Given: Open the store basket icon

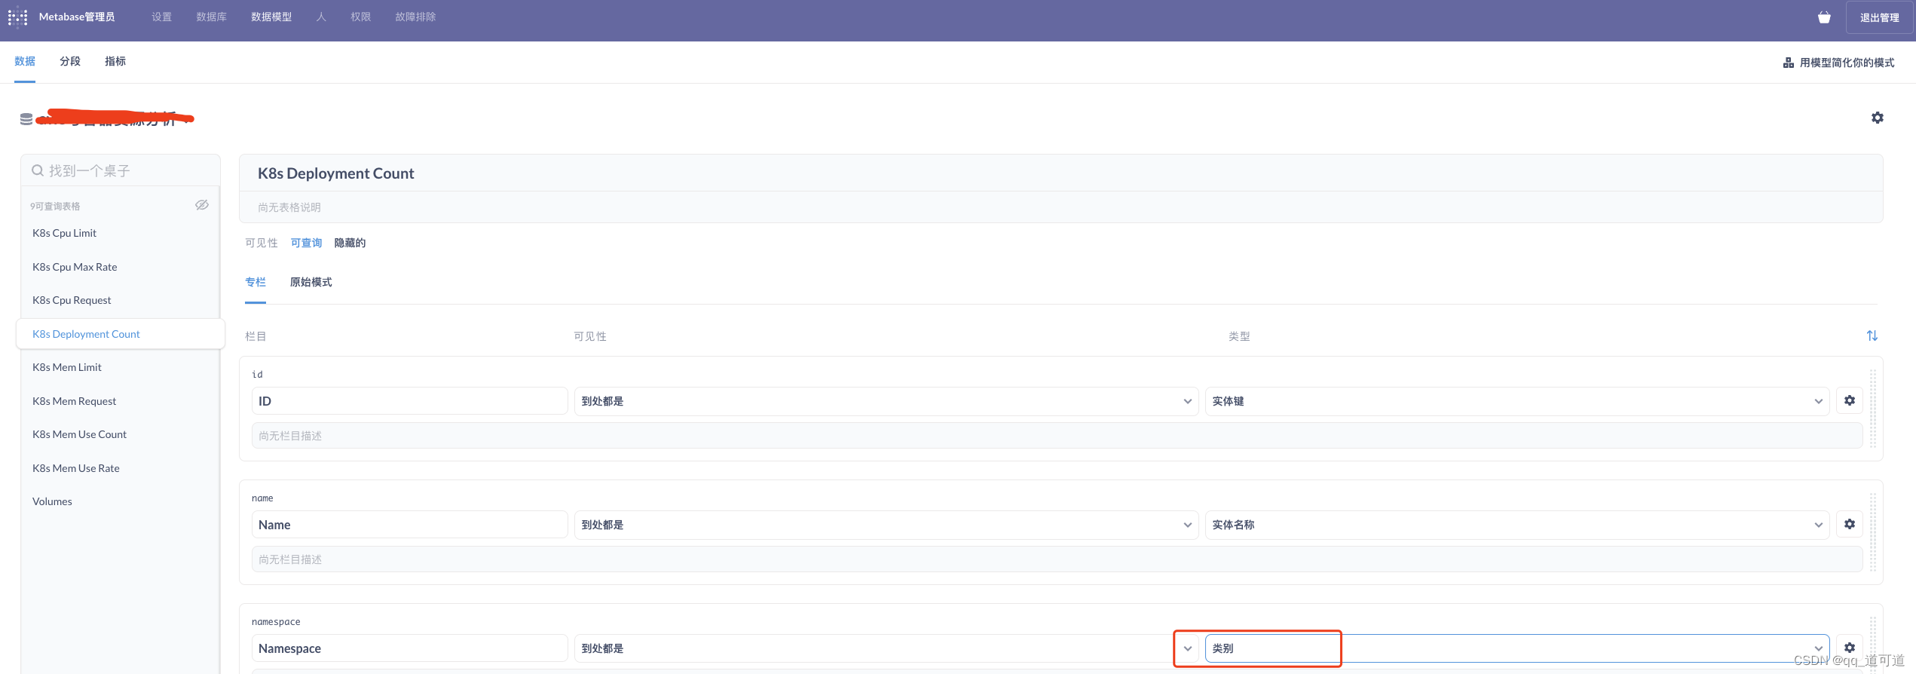Looking at the screenshot, I should click(x=1824, y=17).
